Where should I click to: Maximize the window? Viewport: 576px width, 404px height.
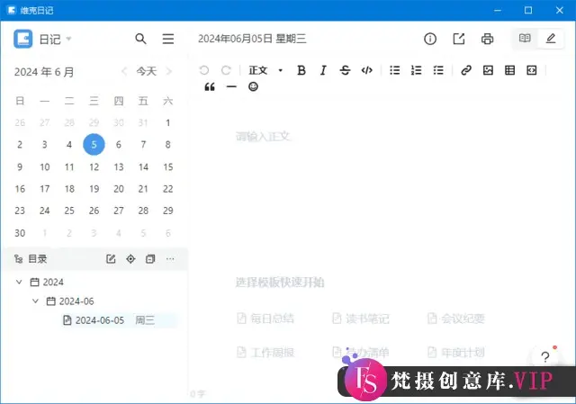528,10
